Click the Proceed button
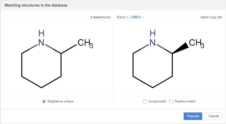Viewport: 226px width, 124px height. [x=193, y=116]
